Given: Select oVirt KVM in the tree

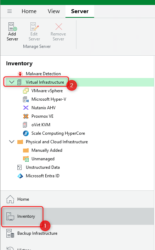Looking at the screenshot, I should (x=41, y=125).
